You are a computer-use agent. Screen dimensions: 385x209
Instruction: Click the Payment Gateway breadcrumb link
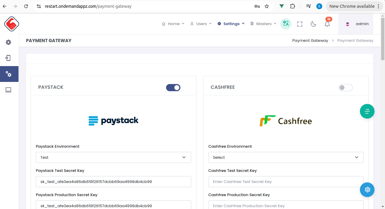(310, 40)
